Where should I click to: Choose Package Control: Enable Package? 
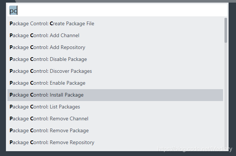pyautogui.click(x=115, y=83)
